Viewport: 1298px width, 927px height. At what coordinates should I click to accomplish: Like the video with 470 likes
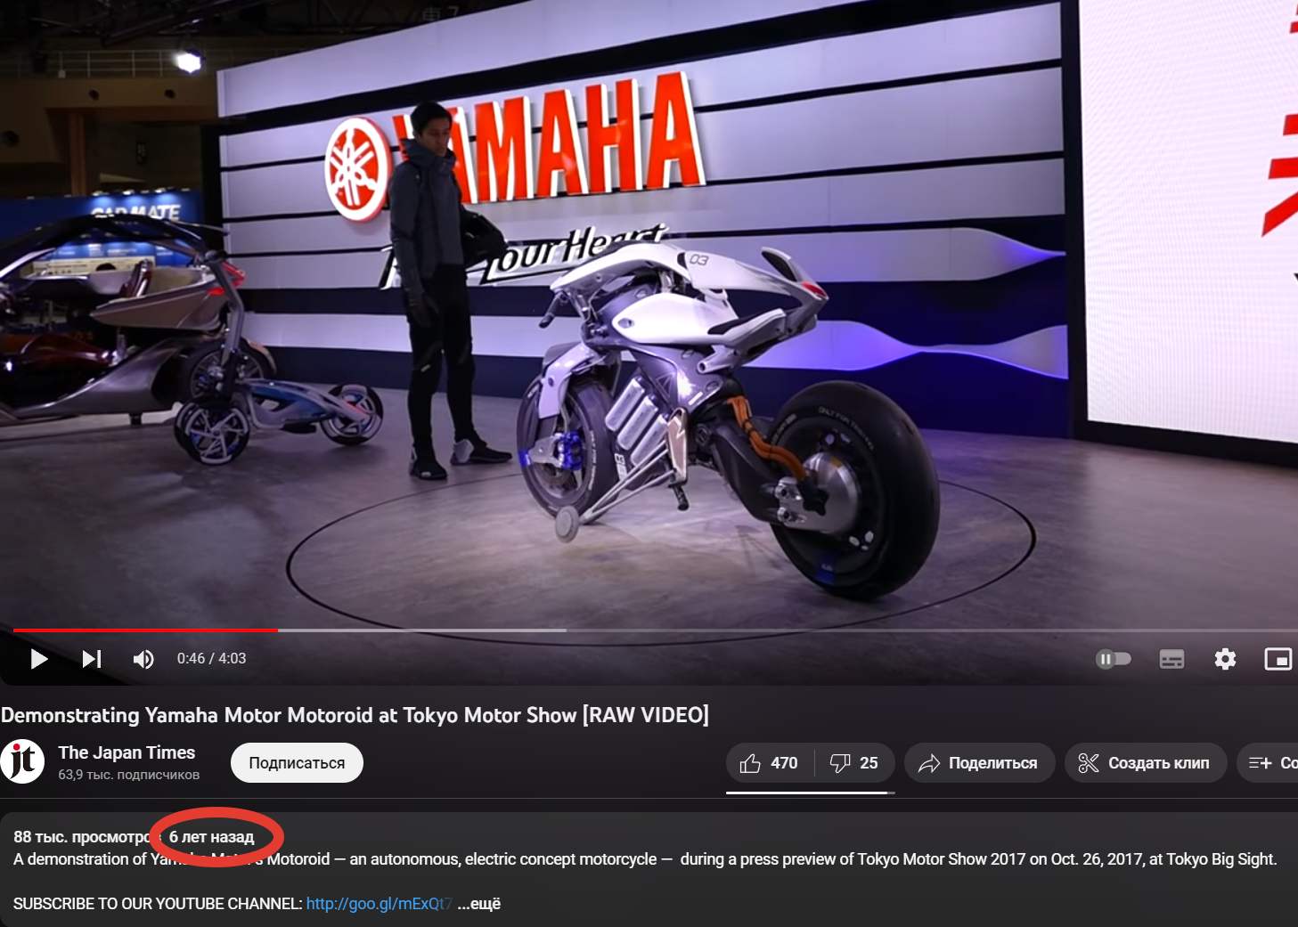point(769,763)
